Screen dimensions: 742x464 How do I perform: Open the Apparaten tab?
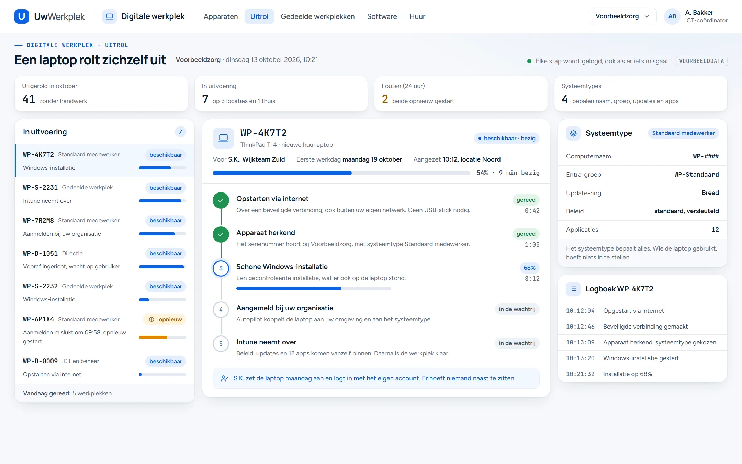(x=221, y=16)
